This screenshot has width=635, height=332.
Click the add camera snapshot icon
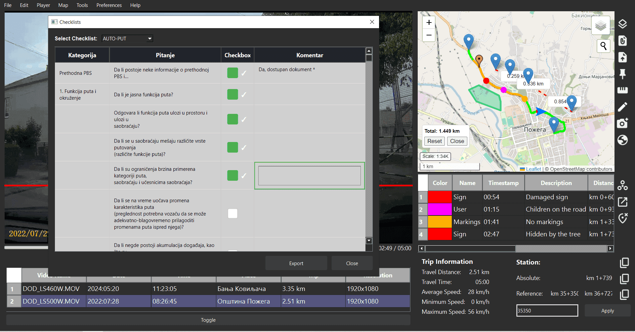623,123
